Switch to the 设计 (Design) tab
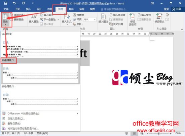The height and width of the screenshot is (136, 185). click(39, 9)
